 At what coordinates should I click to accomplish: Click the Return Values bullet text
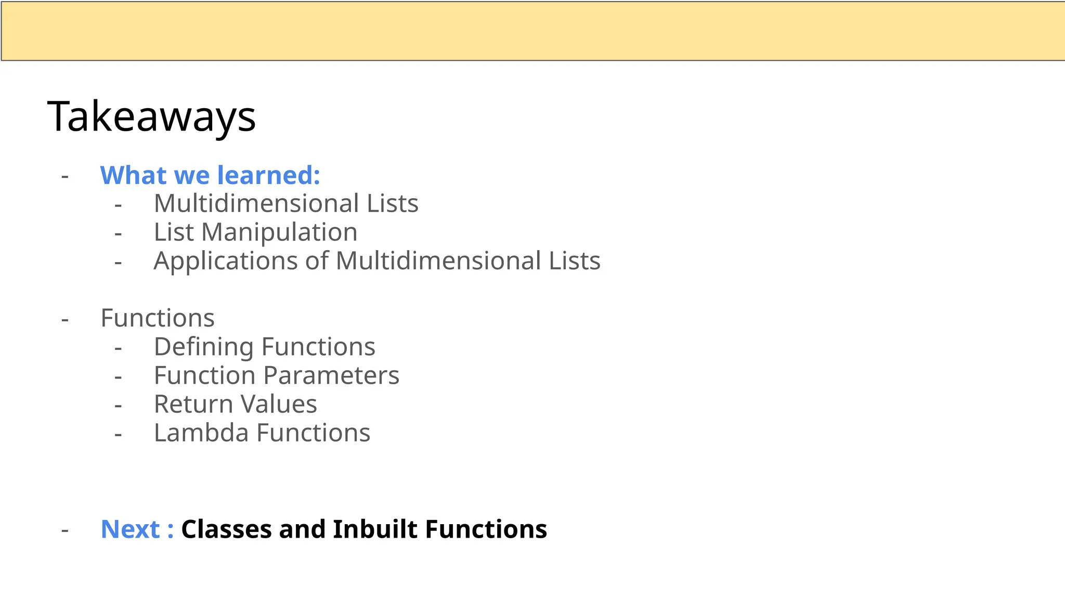[x=235, y=404]
